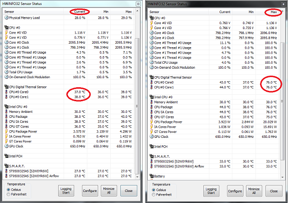Click Core #1 Clock icon in left window
Viewport: 288px width, 203px height.
[7, 48]
